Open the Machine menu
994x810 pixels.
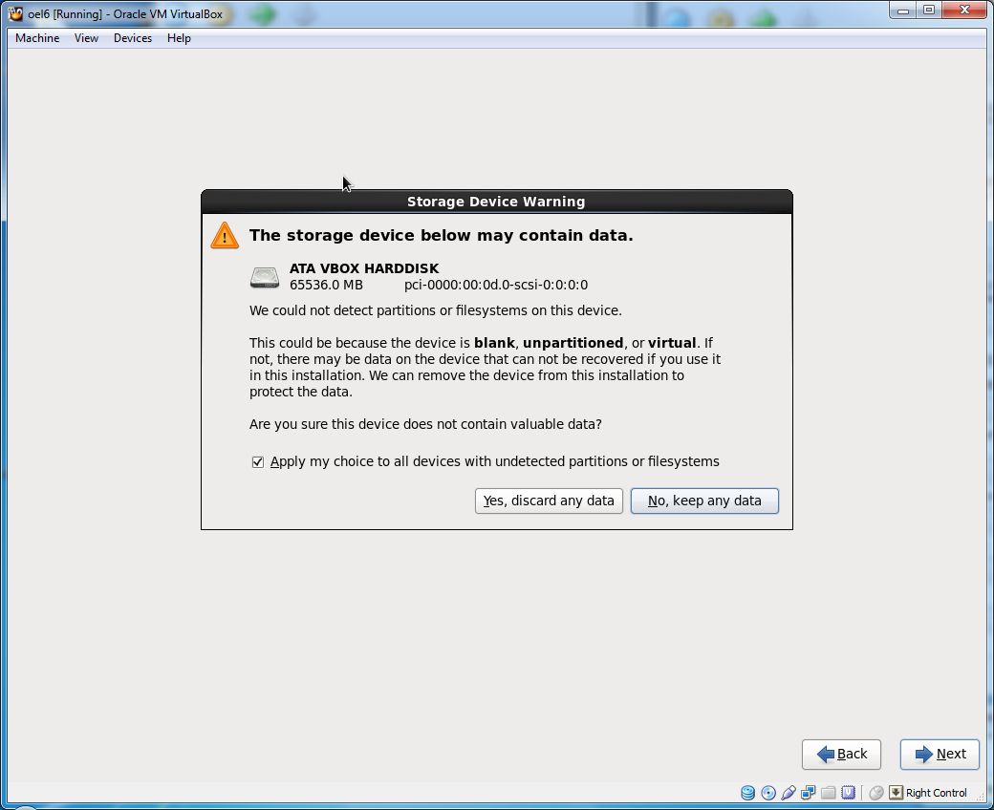(37, 38)
